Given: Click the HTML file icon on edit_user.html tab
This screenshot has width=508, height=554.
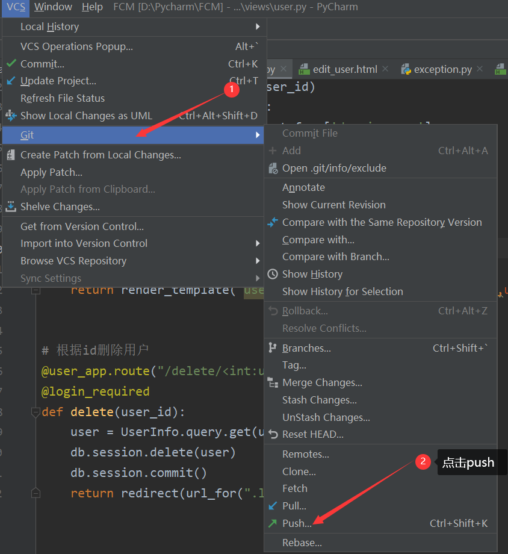Looking at the screenshot, I should coord(304,69).
